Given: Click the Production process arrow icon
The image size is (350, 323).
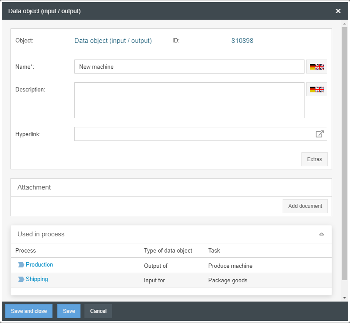Looking at the screenshot, I should [x=21, y=265].
